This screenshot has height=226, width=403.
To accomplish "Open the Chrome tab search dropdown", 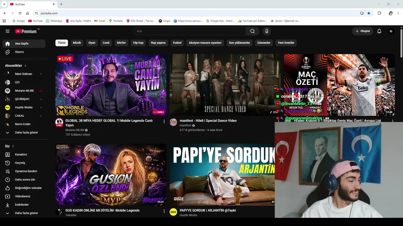I will point(4,4).
